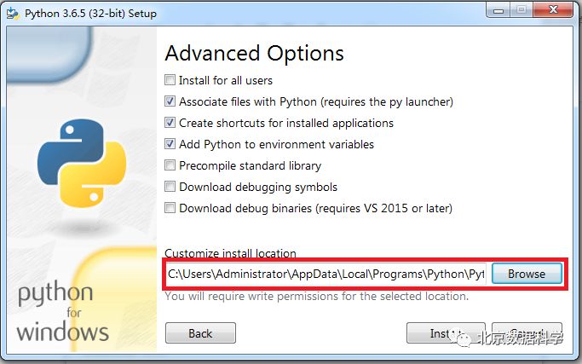This screenshot has width=582, height=364.
Task: Go Back to the previous setup page
Action: pos(200,333)
